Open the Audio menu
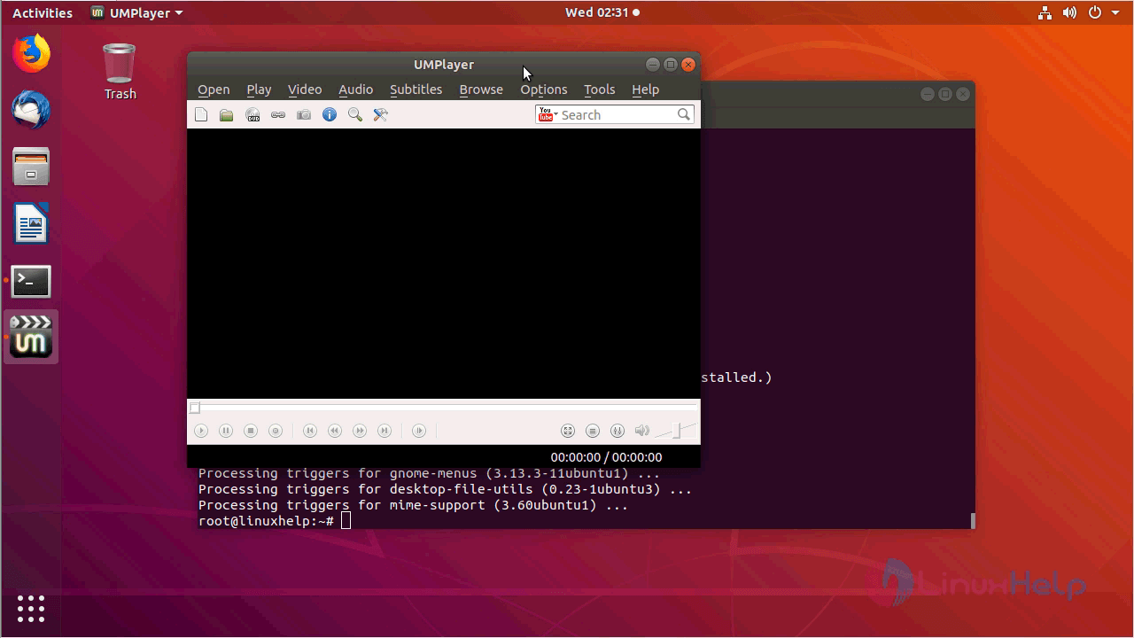This screenshot has height=638, width=1134. (x=355, y=89)
